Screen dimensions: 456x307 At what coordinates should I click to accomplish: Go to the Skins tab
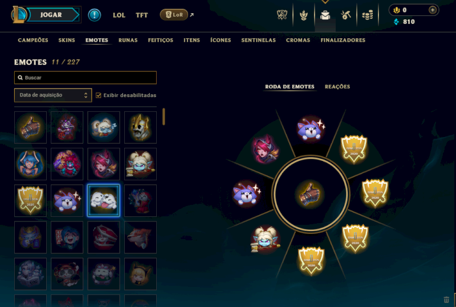[x=67, y=40]
